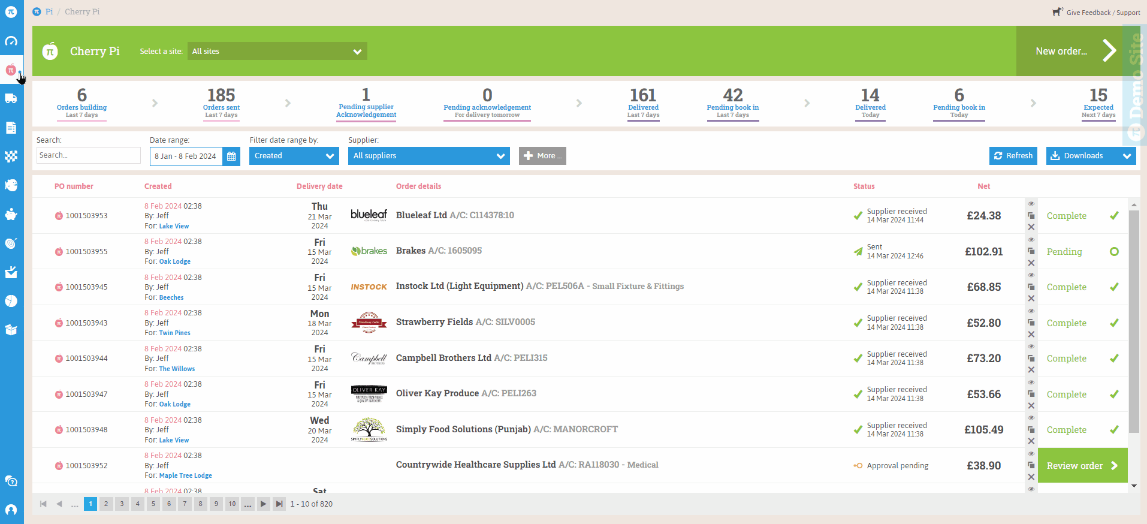This screenshot has width=1147, height=524.
Task: View the Instock Ltd order via eye icon
Action: tap(1031, 275)
